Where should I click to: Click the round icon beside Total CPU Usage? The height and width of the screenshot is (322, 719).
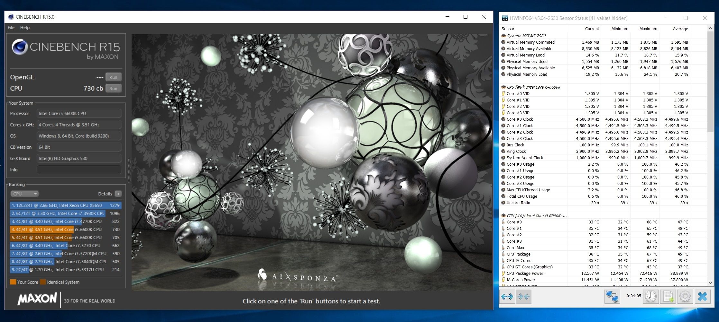(503, 196)
